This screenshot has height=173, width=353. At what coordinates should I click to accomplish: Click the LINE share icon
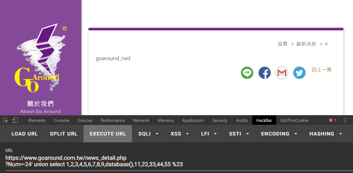coord(247,73)
